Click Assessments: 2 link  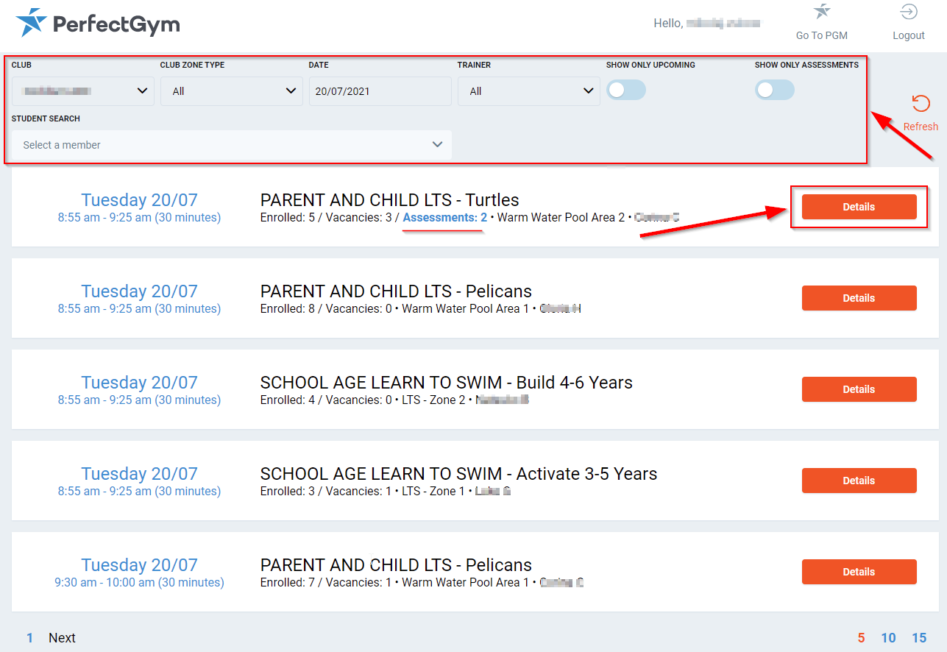(444, 218)
